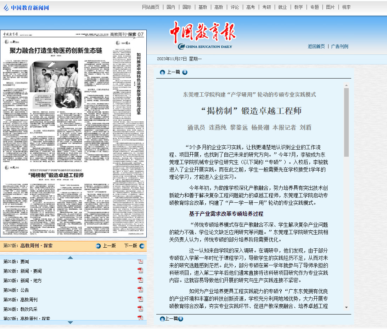The height and width of the screenshot is (329, 387).
Task: Select 高考 in top navigation bar
Action: 251,7
